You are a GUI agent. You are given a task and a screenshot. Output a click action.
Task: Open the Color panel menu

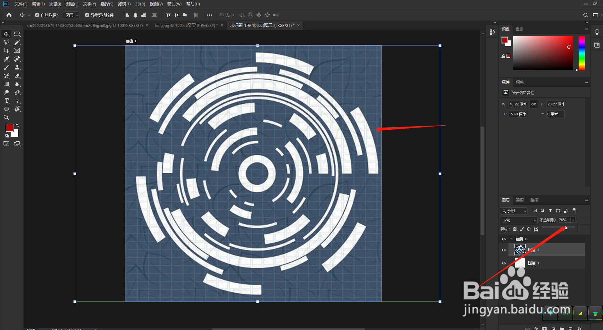586,29
